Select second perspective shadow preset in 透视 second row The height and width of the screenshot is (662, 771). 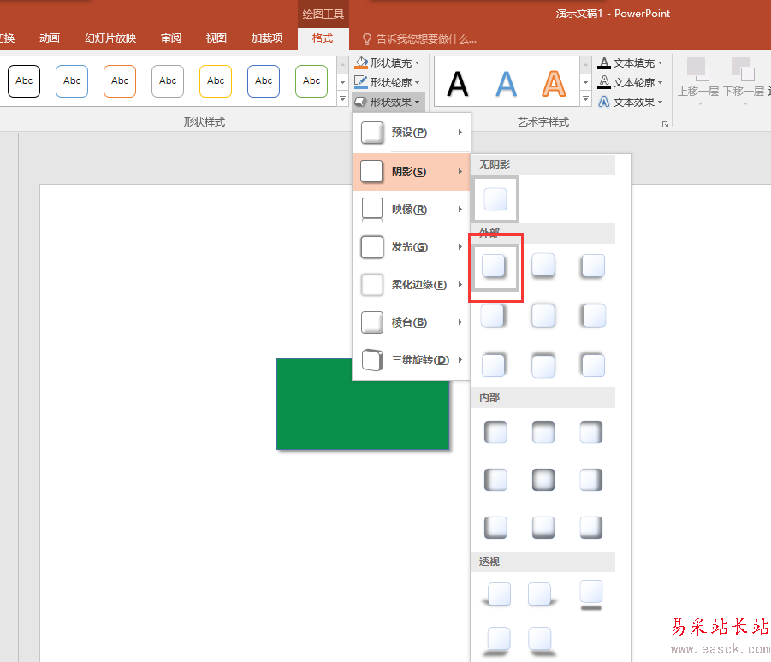pyautogui.click(x=541, y=641)
